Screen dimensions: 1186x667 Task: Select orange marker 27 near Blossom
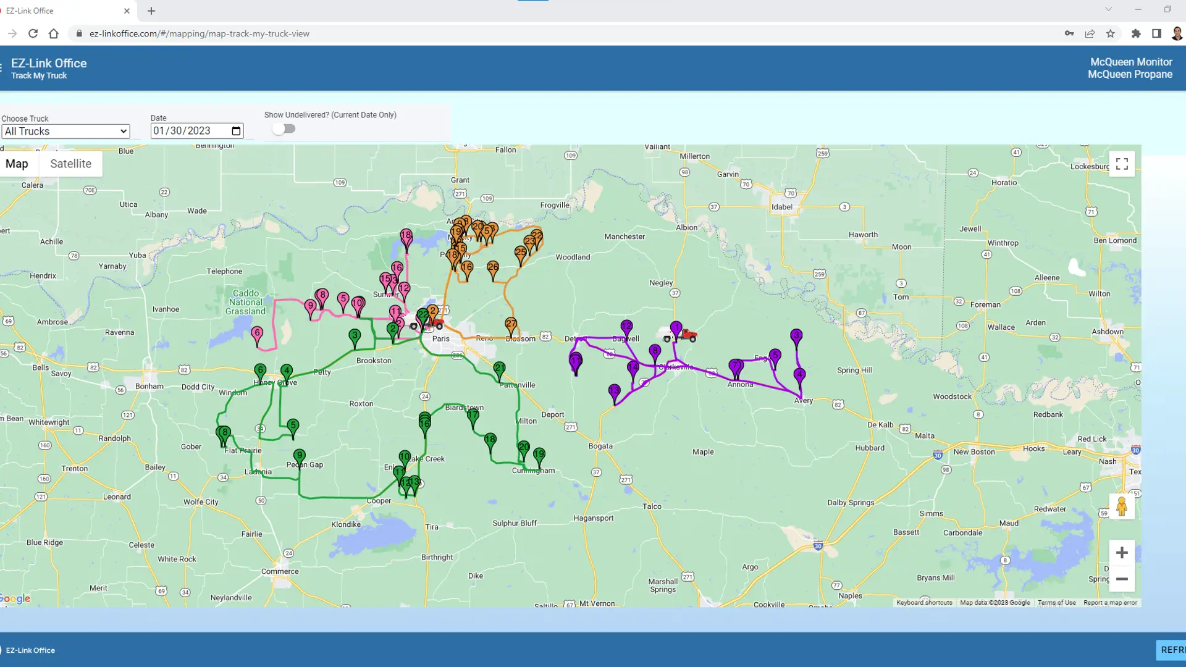pyautogui.click(x=511, y=322)
